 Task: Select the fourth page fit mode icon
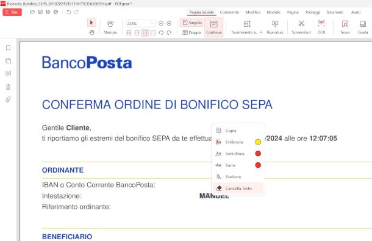[153, 32]
